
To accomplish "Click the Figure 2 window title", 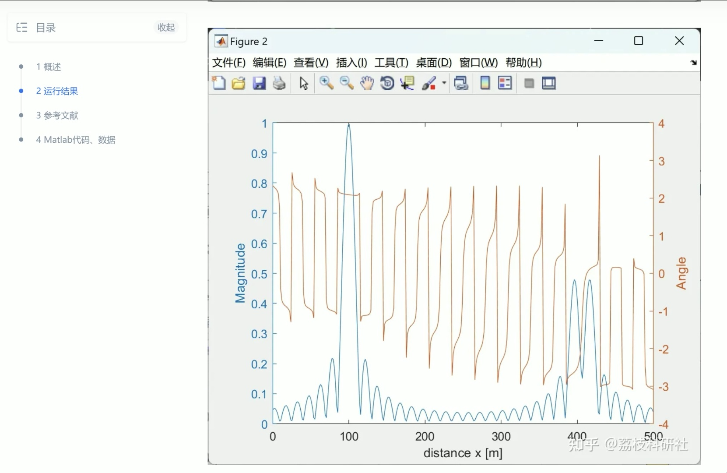I will 249,42.
